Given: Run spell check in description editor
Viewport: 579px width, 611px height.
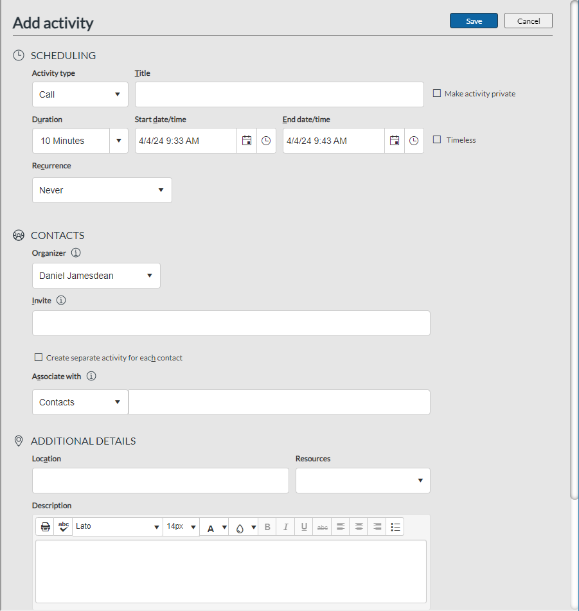Looking at the screenshot, I should (x=64, y=527).
